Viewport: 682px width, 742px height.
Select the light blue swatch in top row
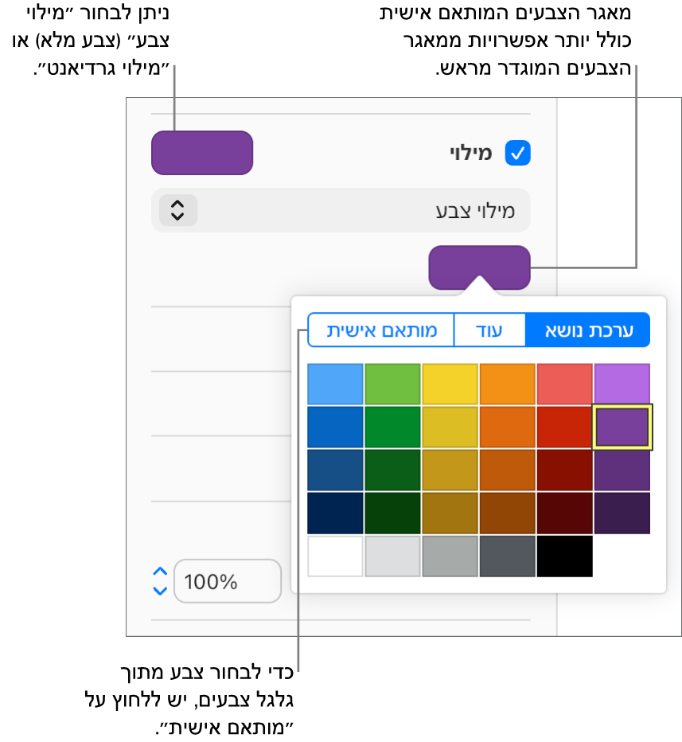[335, 384]
